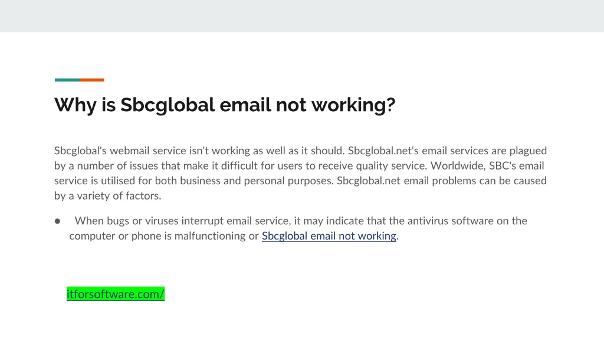Click the teal segment of the accent line

(x=67, y=80)
